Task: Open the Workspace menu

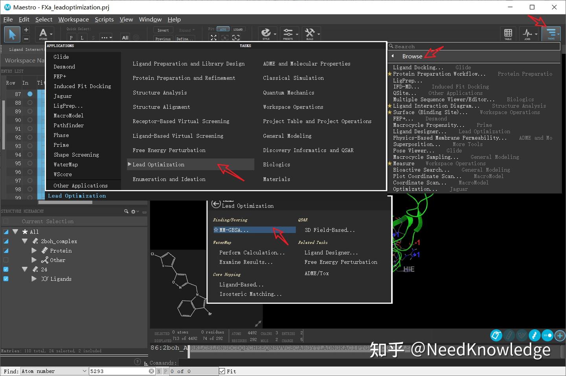Action: (x=73, y=19)
